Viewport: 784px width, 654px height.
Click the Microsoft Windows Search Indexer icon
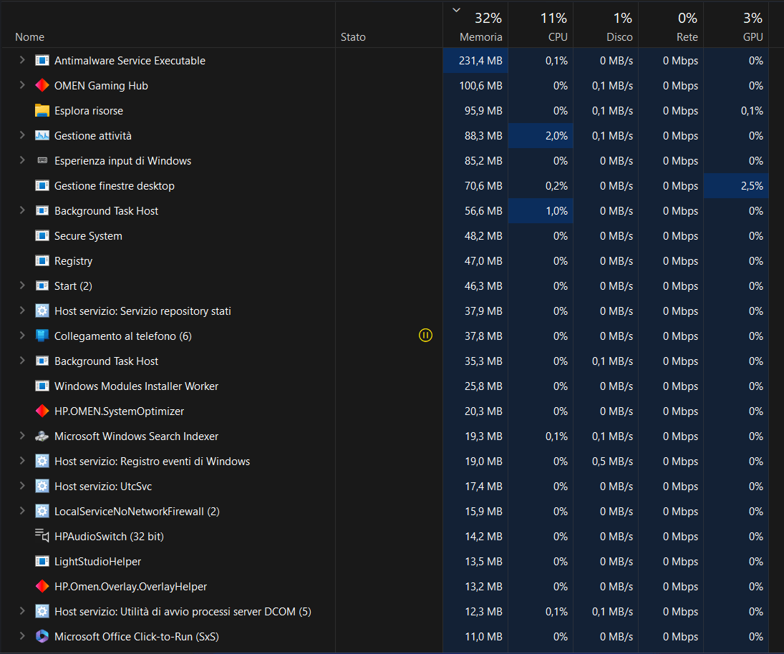pyautogui.click(x=42, y=436)
